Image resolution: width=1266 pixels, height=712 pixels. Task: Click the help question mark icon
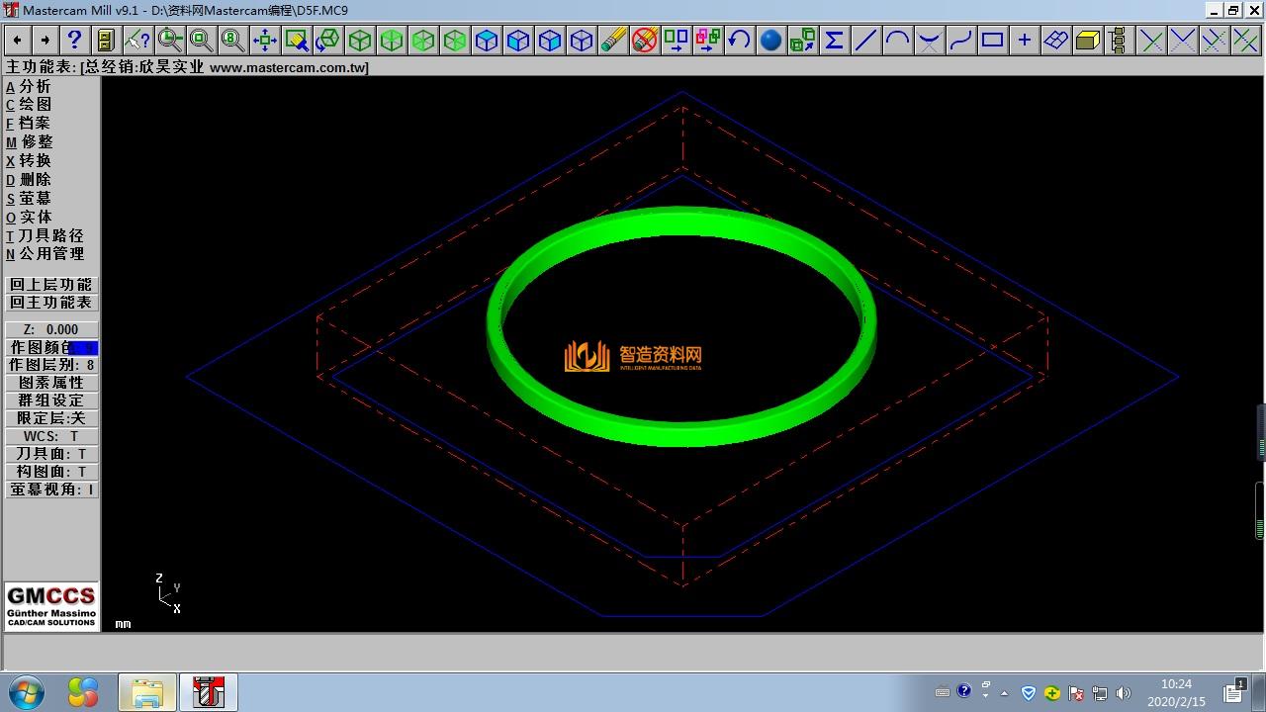click(x=74, y=41)
